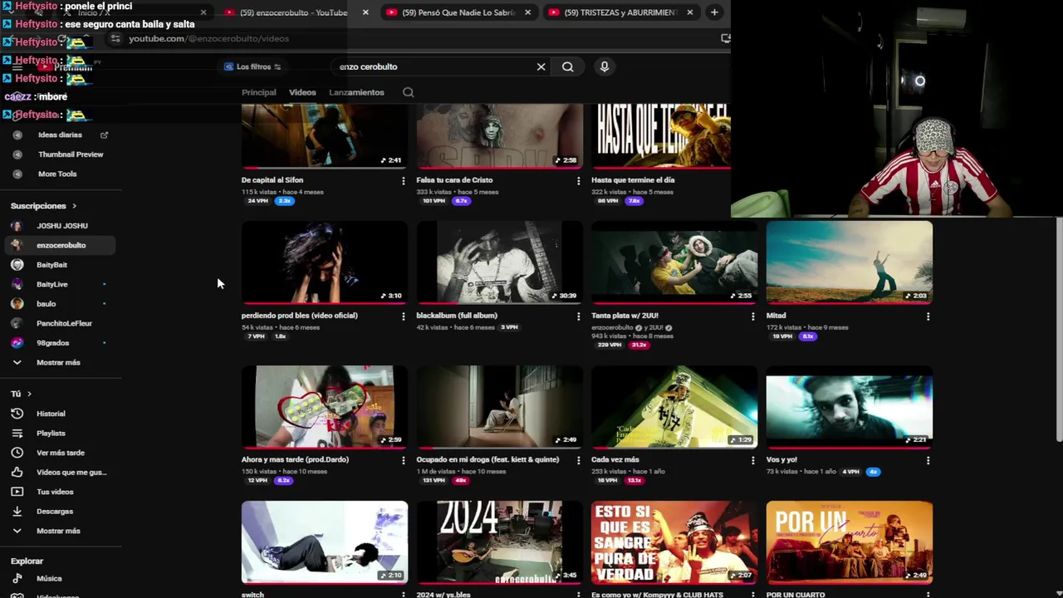
Task: Play the blackalbum (full album) thumbnail
Action: coord(499,262)
